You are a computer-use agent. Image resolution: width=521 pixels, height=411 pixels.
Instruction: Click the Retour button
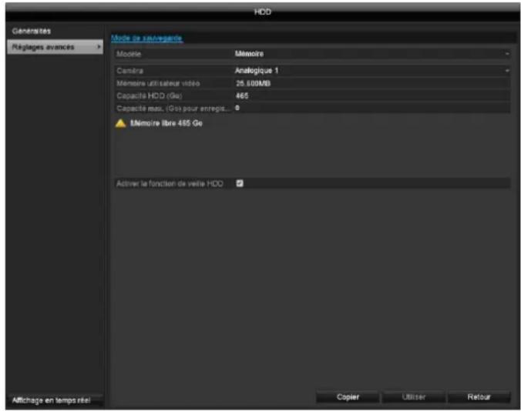(x=479, y=396)
